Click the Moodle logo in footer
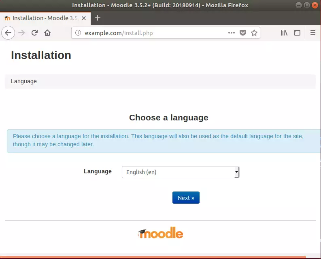Viewport: 321px width, 259px height. click(160, 233)
